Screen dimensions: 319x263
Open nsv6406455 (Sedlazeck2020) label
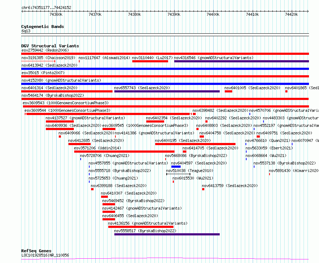(130, 216)
